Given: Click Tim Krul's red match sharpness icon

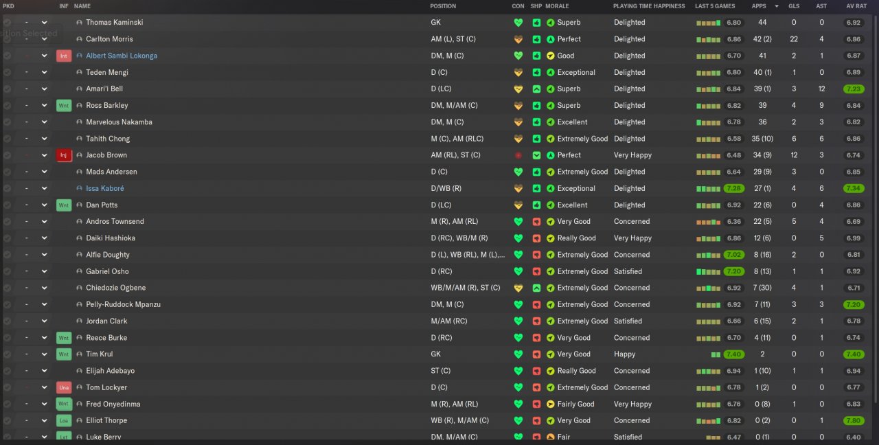Looking at the screenshot, I should point(536,354).
